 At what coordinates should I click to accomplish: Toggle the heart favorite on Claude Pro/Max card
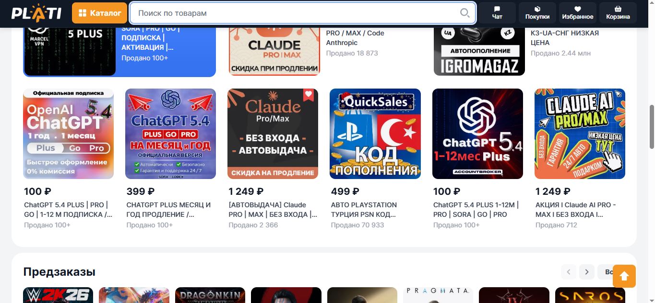(309, 94)
